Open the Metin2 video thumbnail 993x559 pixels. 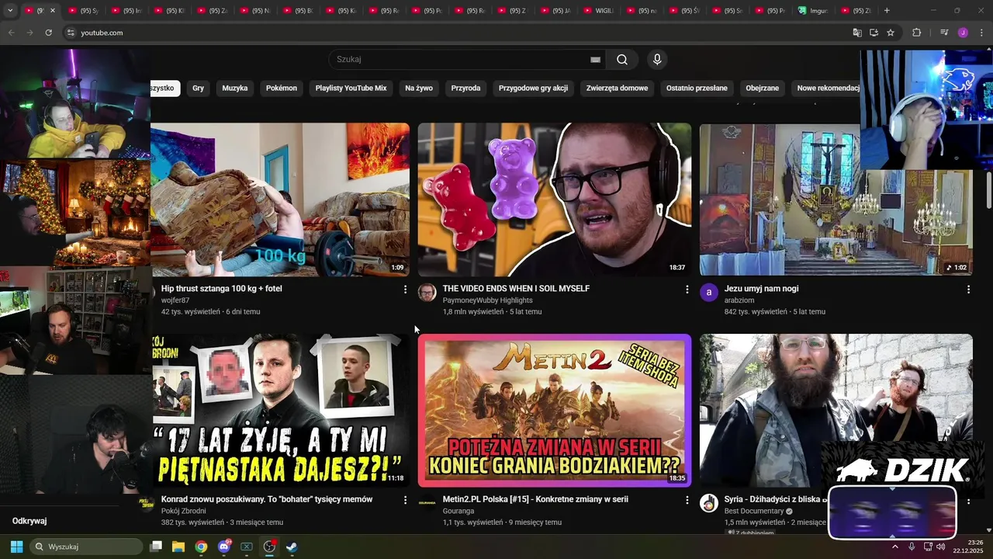(555, 411)
